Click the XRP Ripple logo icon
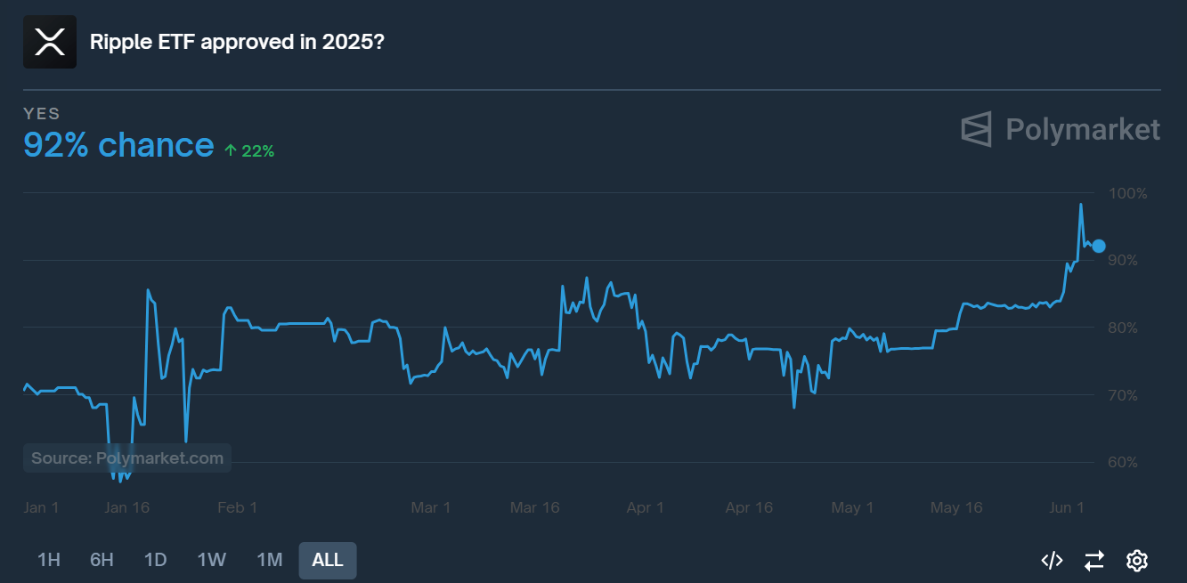 pos(50,42)
